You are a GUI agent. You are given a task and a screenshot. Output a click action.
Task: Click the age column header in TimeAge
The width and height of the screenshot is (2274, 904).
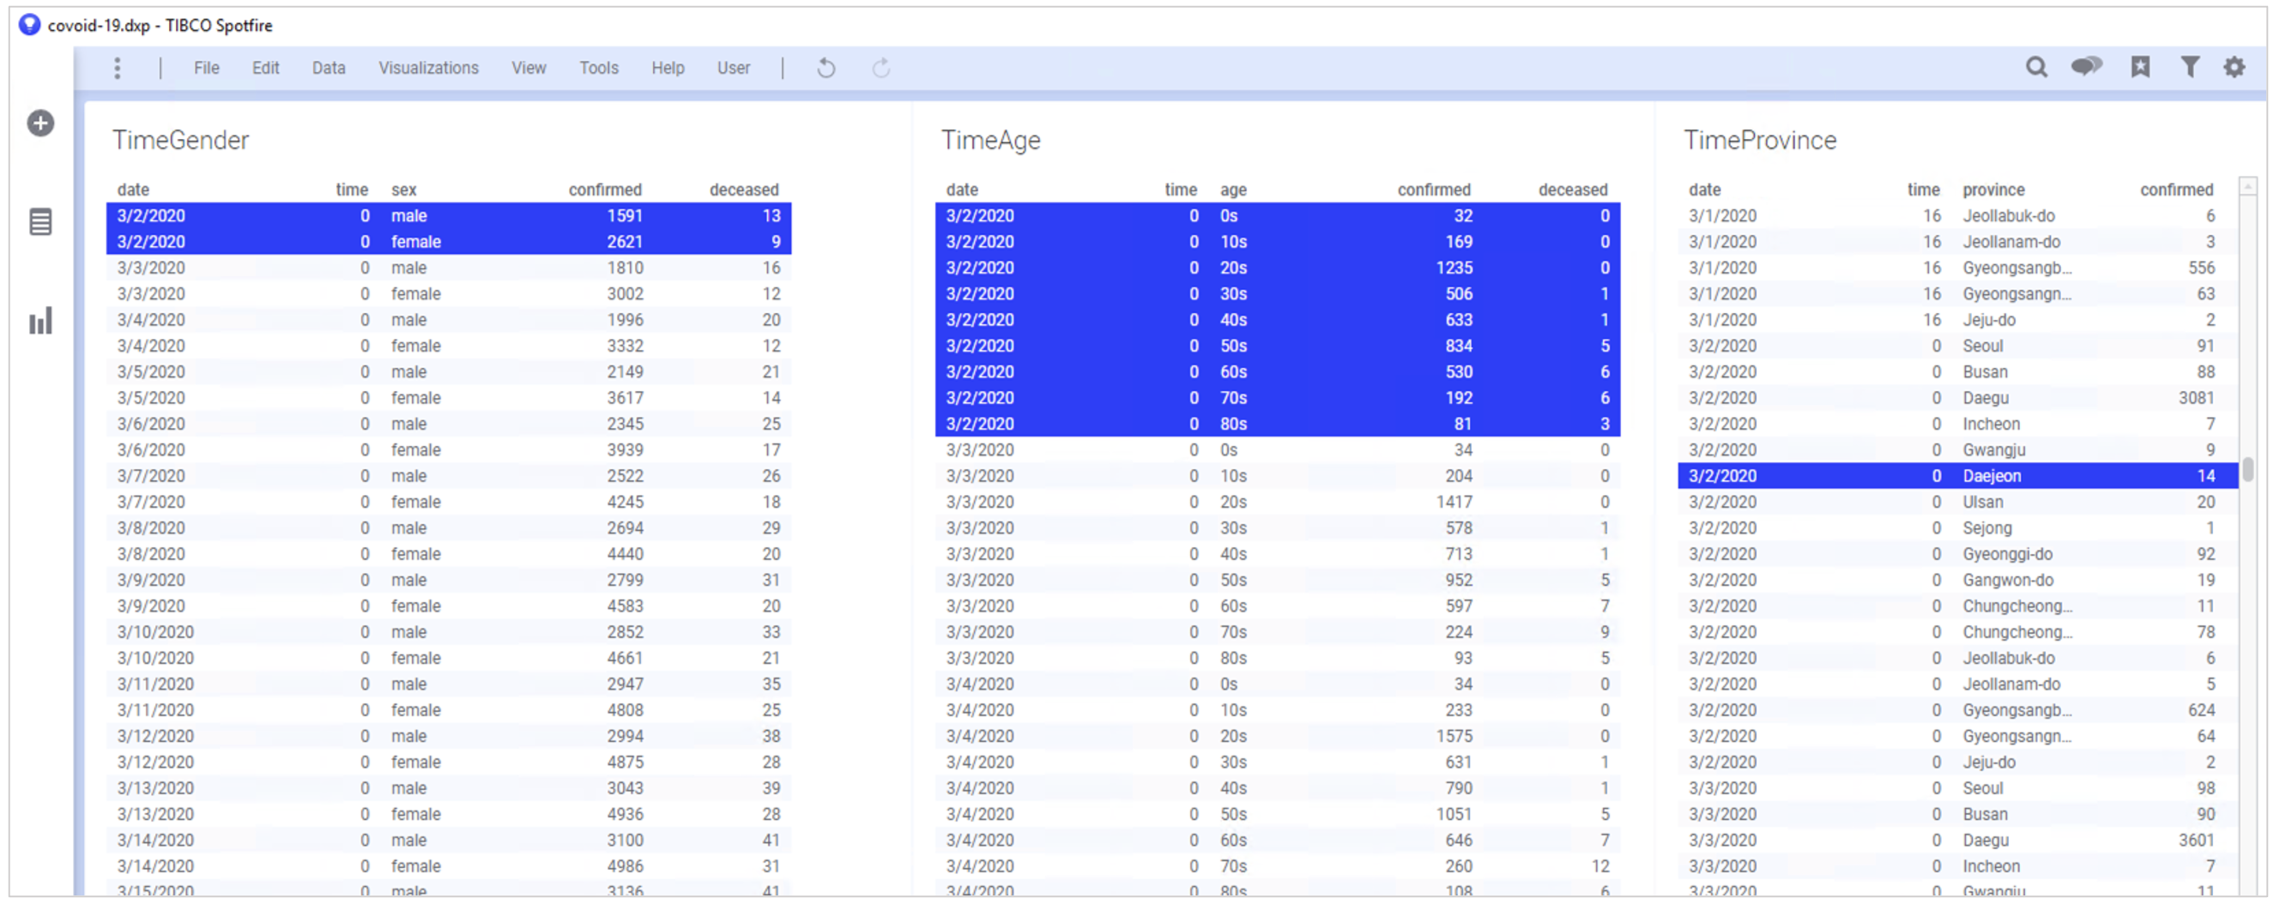(x=1232, y=190)
